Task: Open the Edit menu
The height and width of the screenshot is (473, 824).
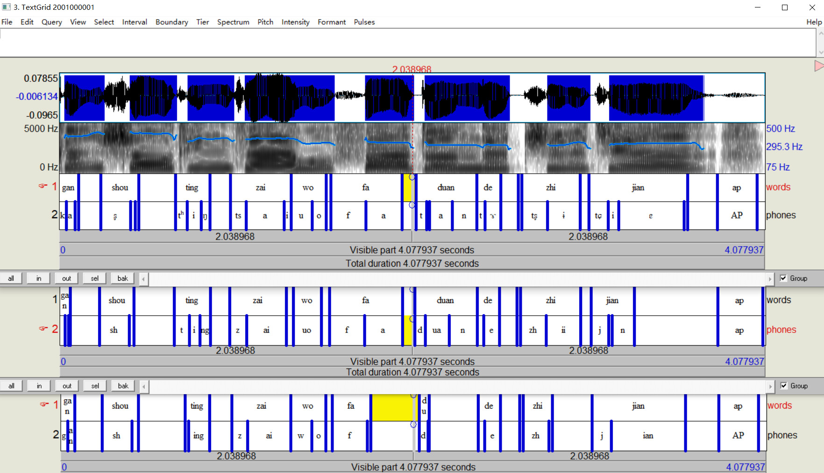Action: (x=27, y=22)
